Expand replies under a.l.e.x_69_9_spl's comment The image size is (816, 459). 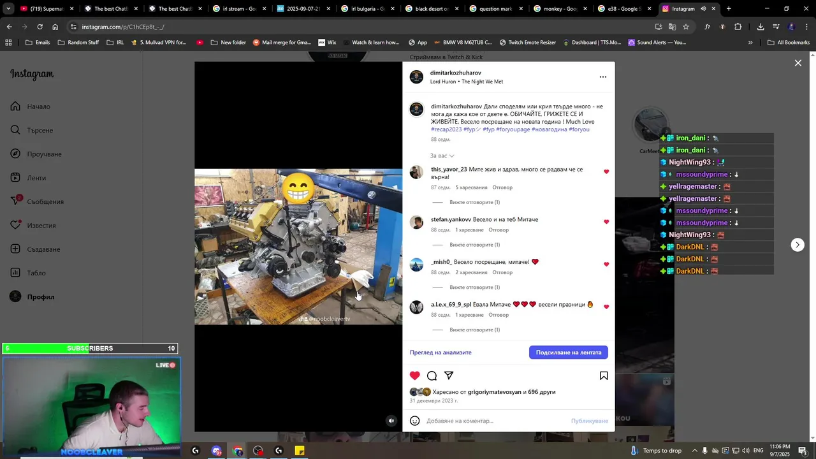[474, 330]
